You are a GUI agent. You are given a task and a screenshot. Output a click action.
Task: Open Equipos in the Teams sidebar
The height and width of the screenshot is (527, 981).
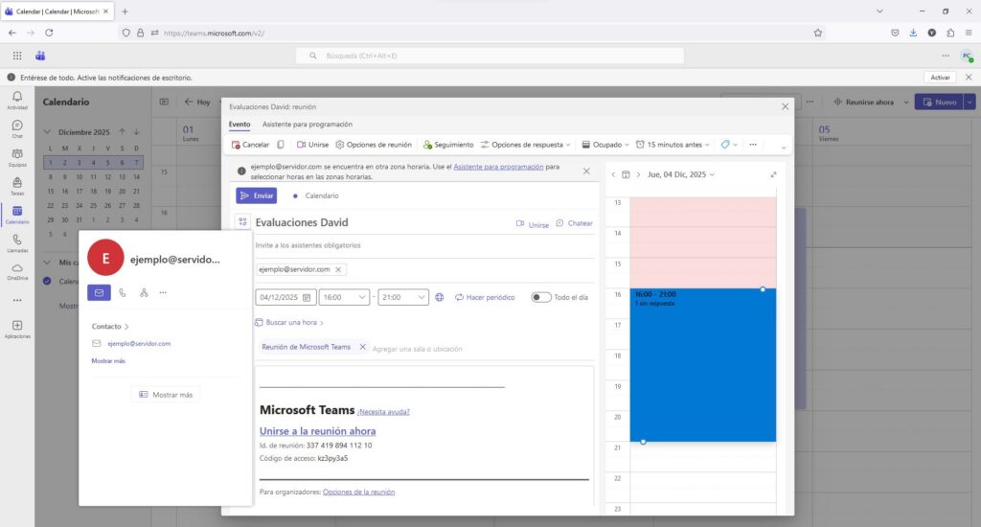tap(17, 158)
